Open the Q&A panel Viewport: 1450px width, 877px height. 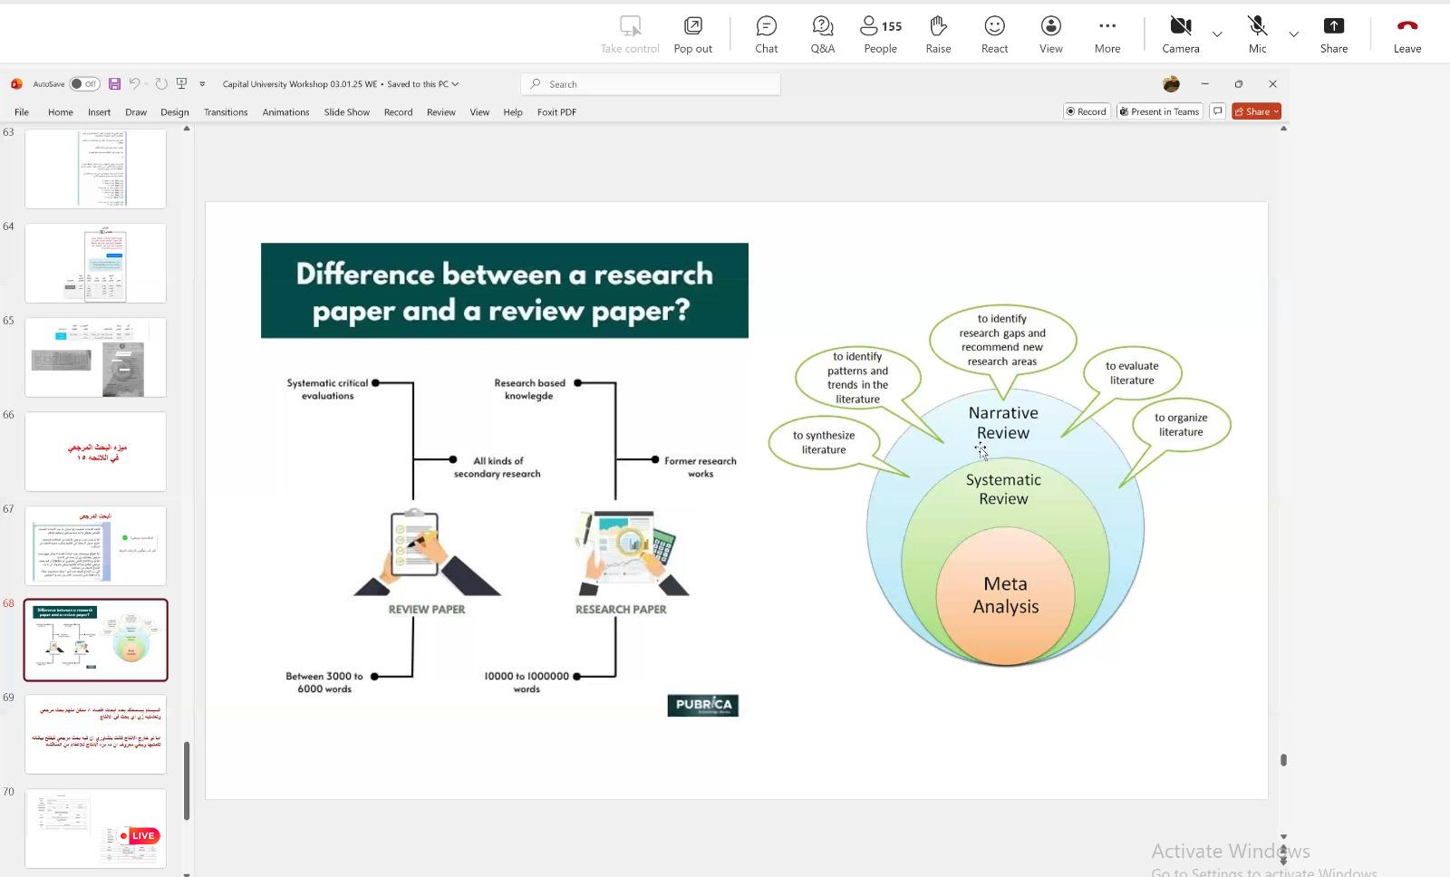822,34
